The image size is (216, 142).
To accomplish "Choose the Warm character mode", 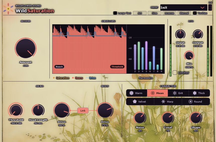I will point(137,93).
